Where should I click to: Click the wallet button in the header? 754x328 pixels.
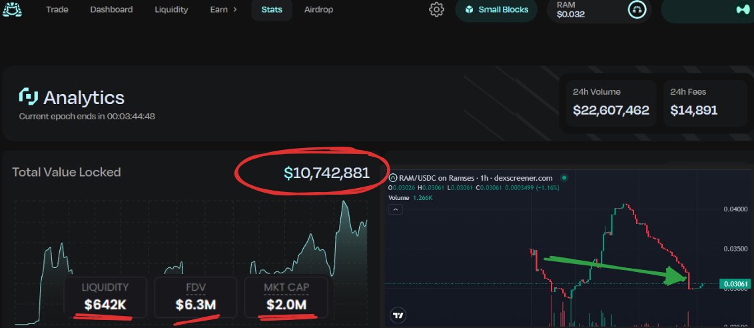pos(707,10)
